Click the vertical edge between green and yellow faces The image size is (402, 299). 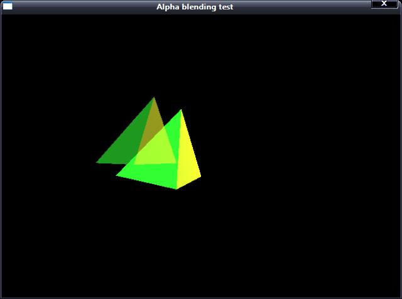point(179,151)
